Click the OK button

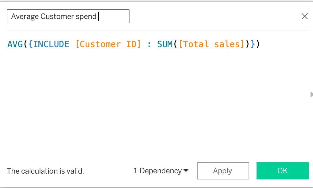pos(282,171)
